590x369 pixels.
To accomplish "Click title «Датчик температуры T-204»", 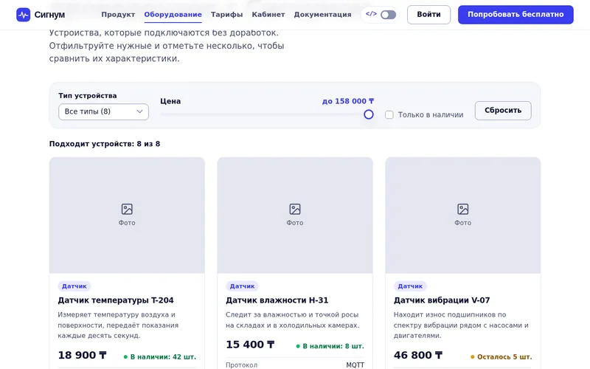I will click(x=116, y=300).
